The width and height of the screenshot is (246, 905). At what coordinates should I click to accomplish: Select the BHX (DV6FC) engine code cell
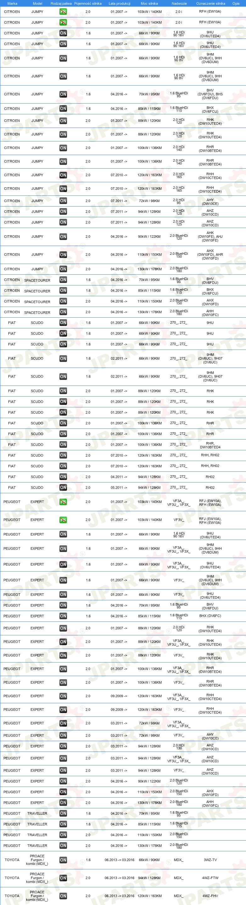[x=210, y=616]
